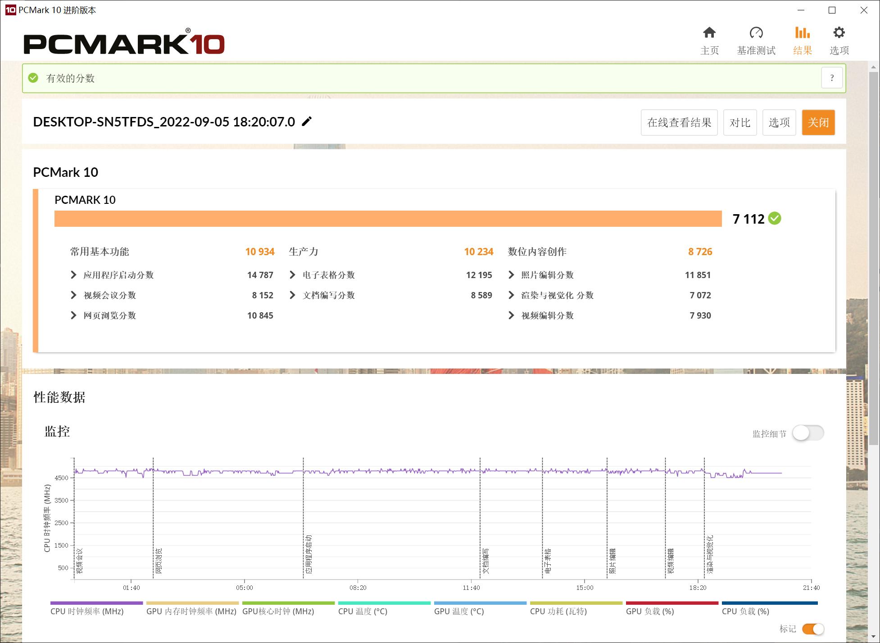Click the green check icon next to 有效的分数
Viewport: 880px width, 643px height.
tap(33, 77)
